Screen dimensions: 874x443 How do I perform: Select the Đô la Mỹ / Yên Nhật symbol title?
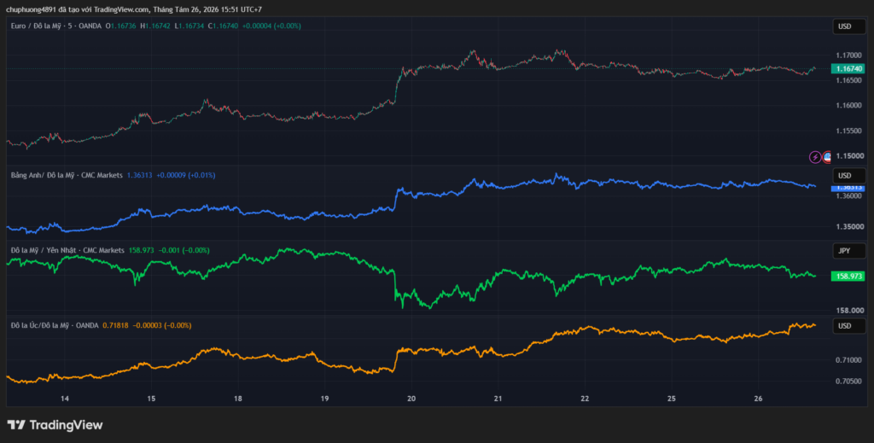(67, 250)
